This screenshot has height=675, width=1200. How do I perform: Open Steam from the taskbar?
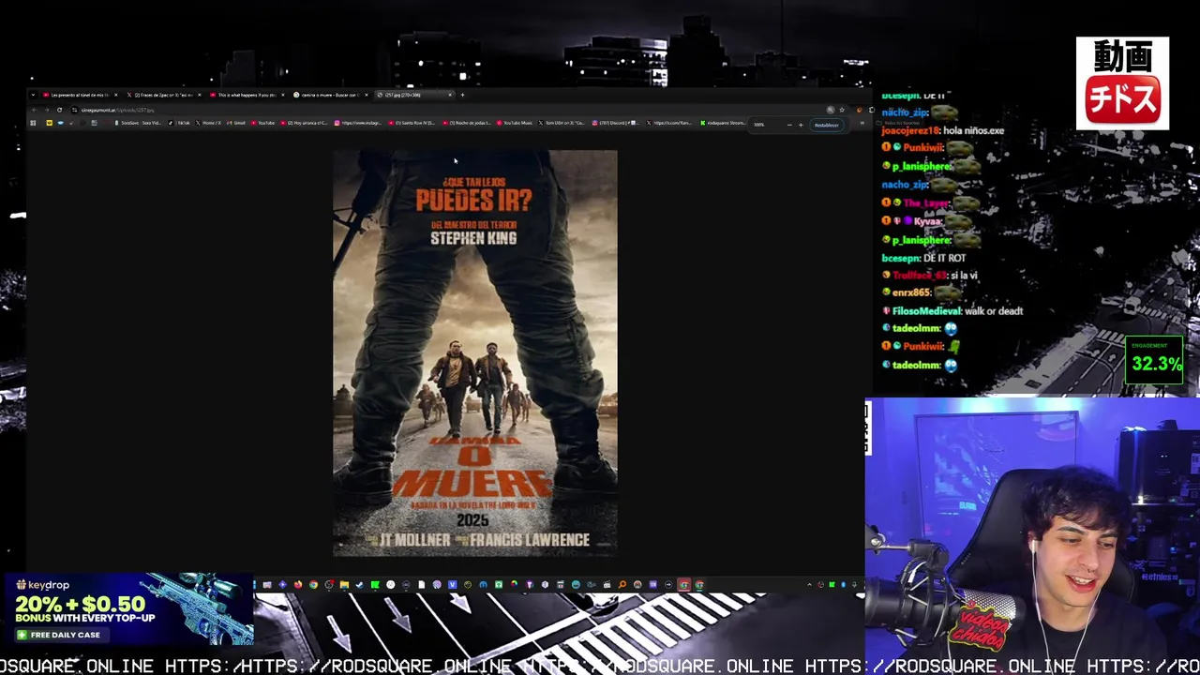[x=359, y=585]
